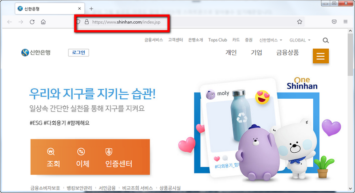Expand the 신한멤버스 dropdown

pyautogui.click(x=271, y=40)
